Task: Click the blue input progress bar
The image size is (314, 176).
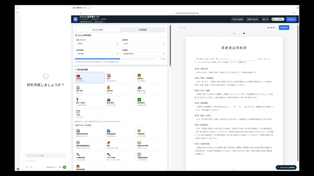Action: click(97, 59)
